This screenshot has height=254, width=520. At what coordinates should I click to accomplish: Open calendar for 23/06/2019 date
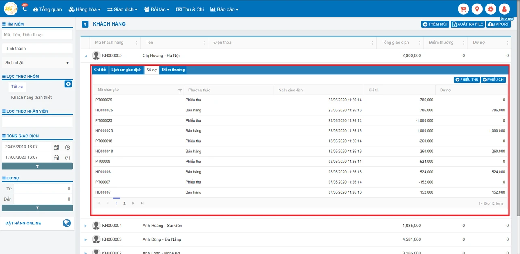[56, 147]
